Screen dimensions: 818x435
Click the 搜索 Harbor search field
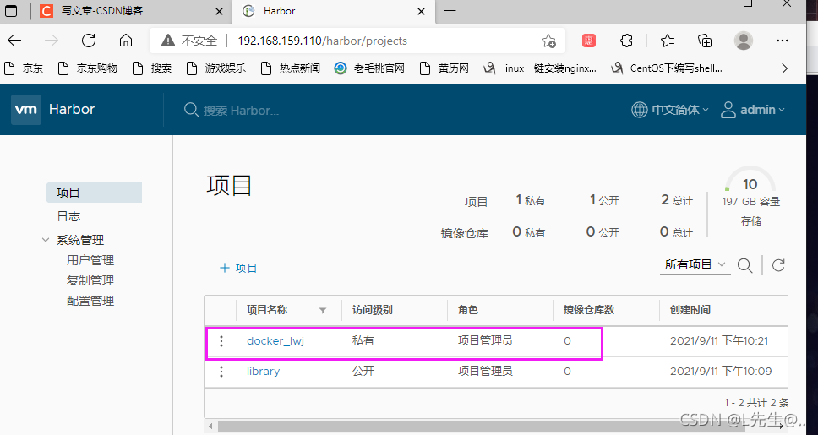click(x=241, y=111)
